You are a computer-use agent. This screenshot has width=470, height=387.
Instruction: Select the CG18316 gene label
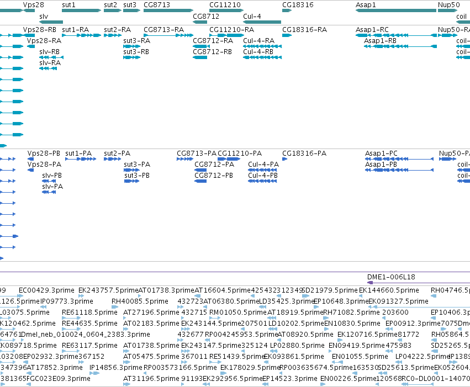[x=298, y=5]
